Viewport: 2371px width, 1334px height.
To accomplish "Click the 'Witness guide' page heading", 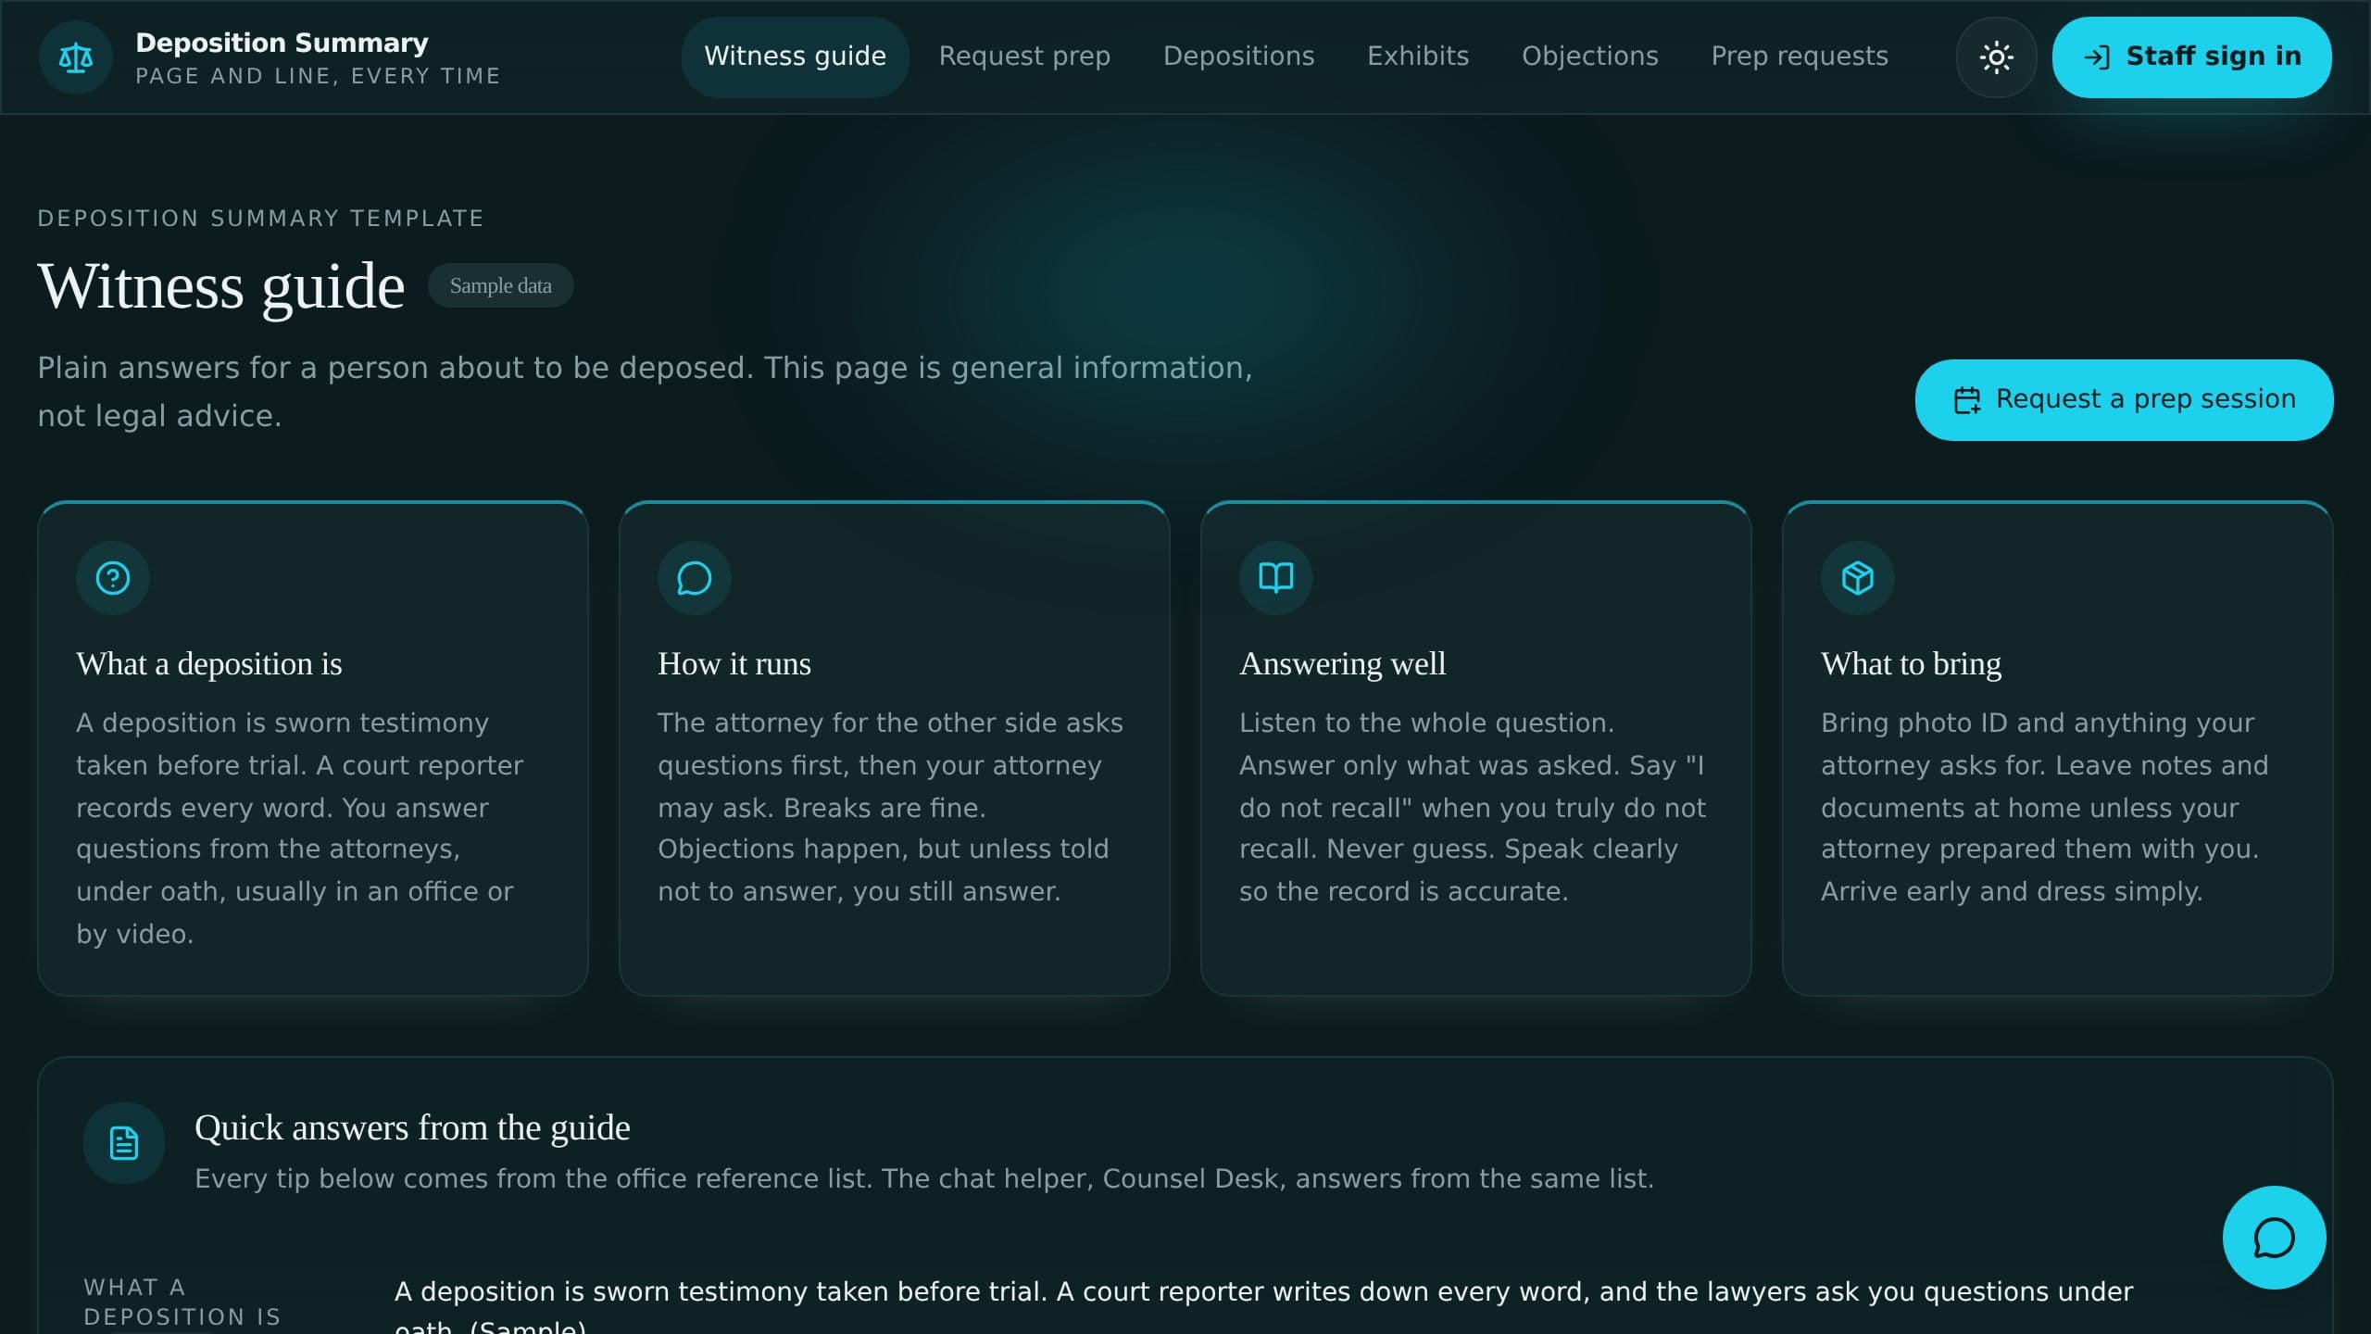I will coord(221,286).
